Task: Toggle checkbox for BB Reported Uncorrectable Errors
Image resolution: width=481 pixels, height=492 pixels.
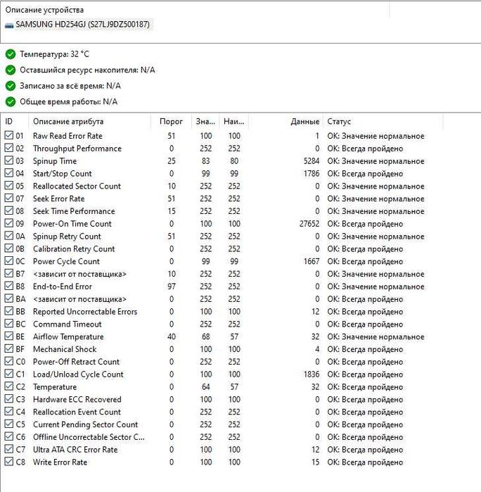Action: click(9, 311)
